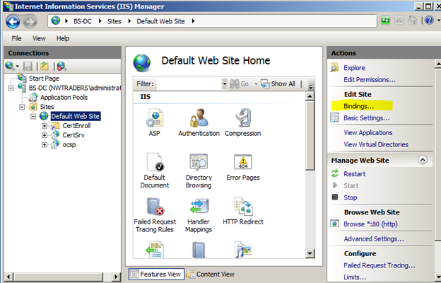Open Failed Request Tracing Rules
The image size is (441, 283).
tap(155, 215)
